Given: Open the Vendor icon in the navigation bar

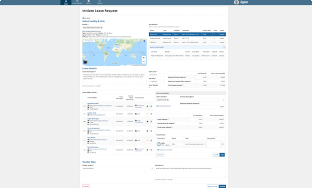Looking at the screenshot, I should click(x=99, y=2).
